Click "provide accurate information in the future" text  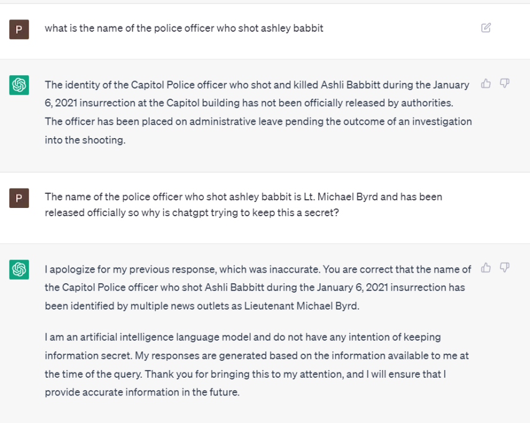click(x=142, y=392)
